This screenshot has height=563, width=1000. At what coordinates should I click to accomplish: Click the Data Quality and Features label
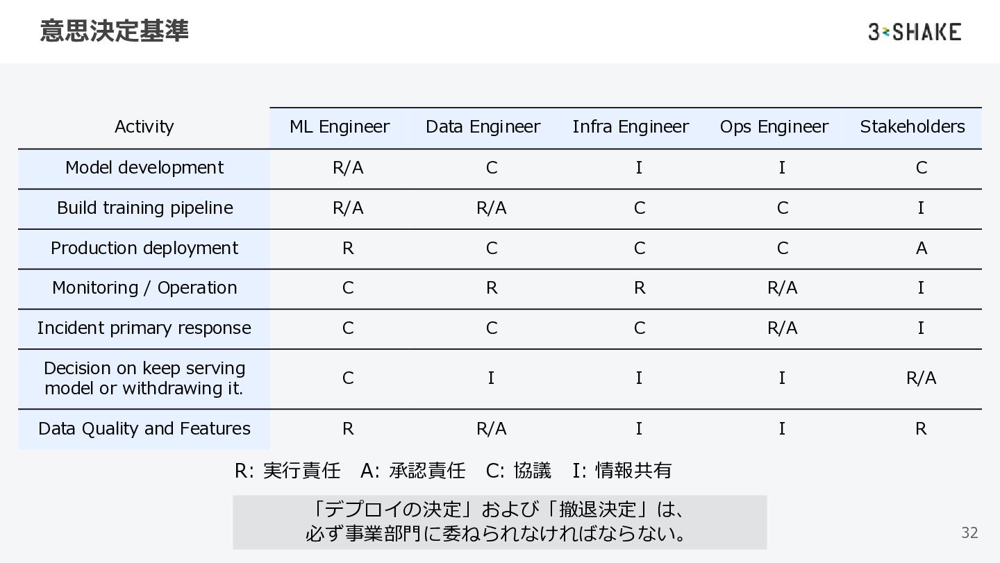(x=144, y=429)
